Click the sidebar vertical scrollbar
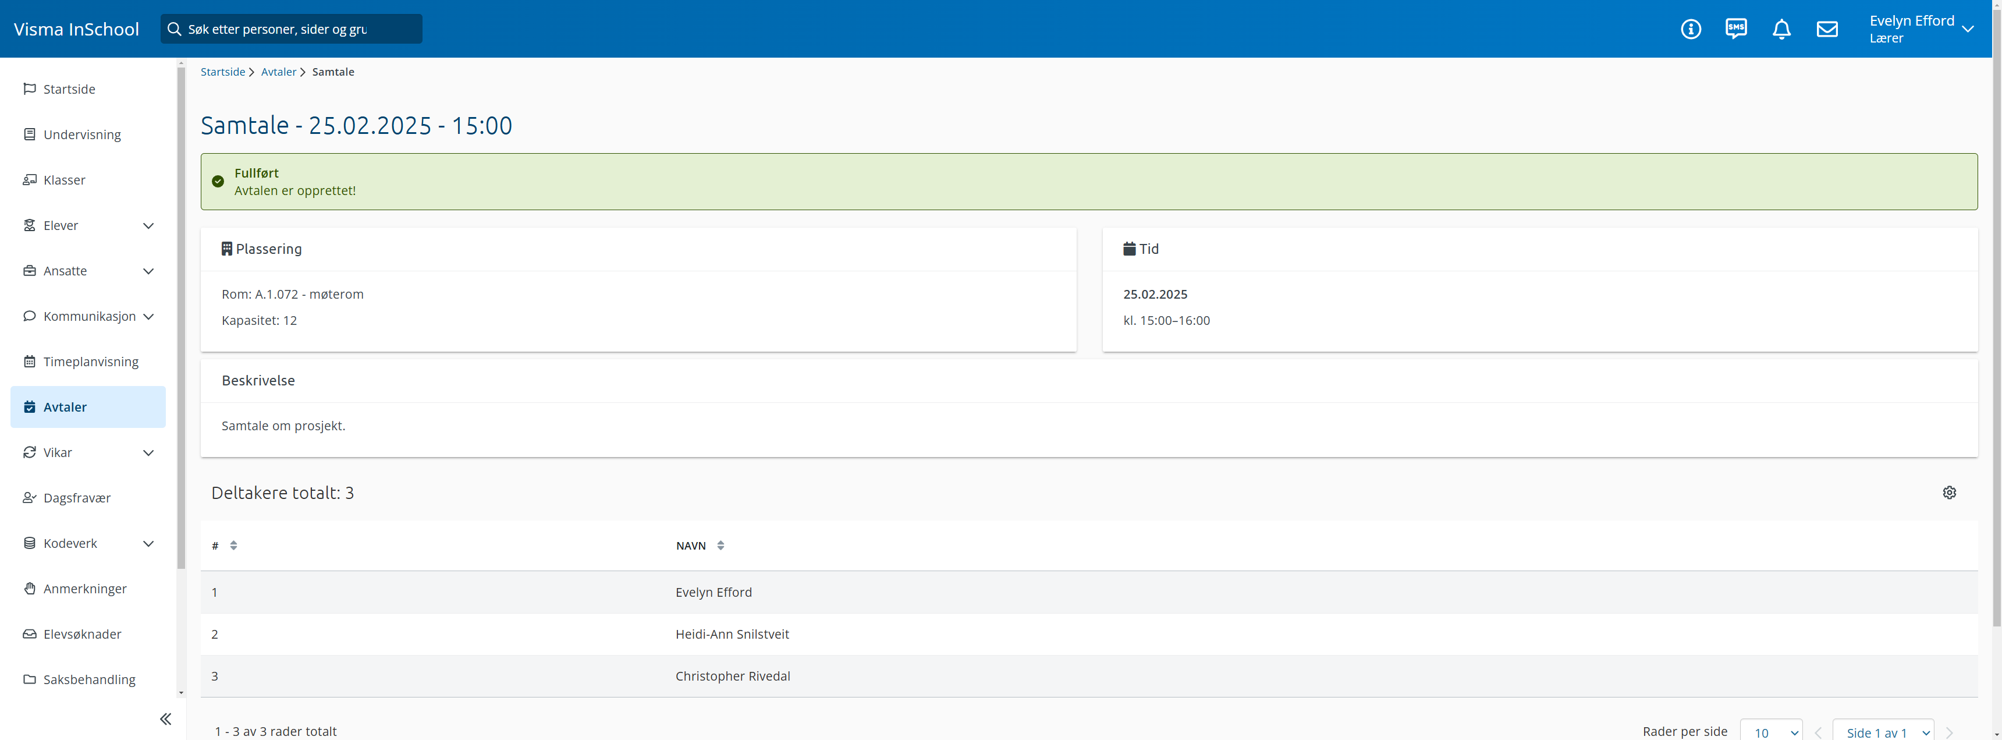 point(181,311)
